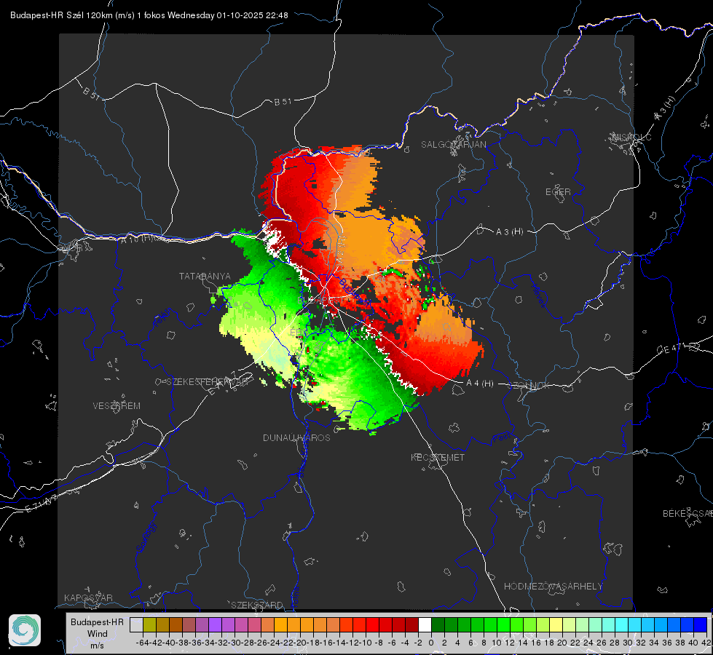
Task: Click the HÓDMEZŐVÁSÁRHELY city label
Action: pos(553,587)
